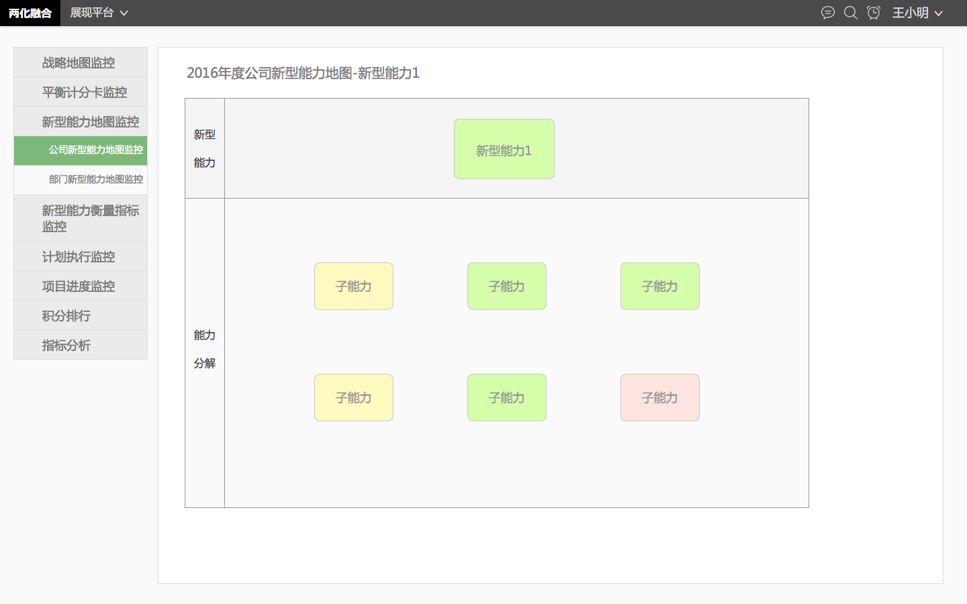Open the search icon in the top bar
The width and height of the screenshot is (967, 604).
851,13
